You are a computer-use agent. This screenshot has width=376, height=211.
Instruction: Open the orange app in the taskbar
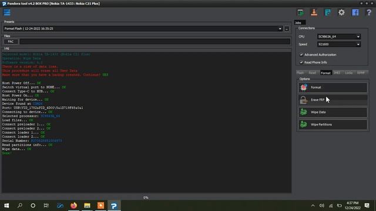pyautogui.click(x=100, y=206)
